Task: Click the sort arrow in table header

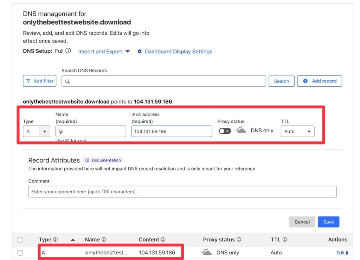Action: 73,240
